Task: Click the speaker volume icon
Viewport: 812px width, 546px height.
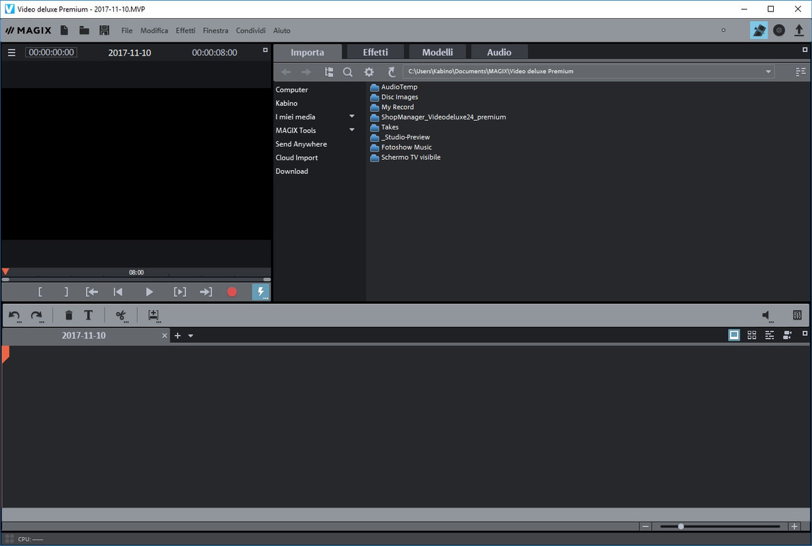Action: 766,315
